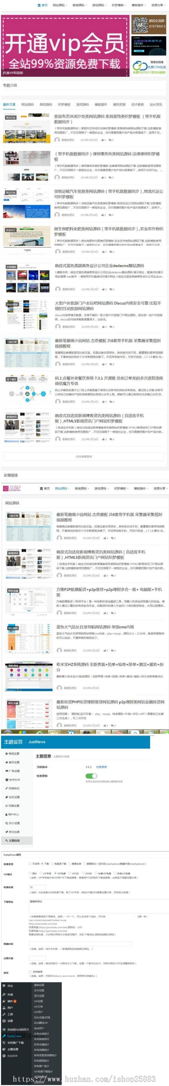Open 风格样式 in theme settings sidebar
The image size is (169, 1086).
click(x=12, y=788)
